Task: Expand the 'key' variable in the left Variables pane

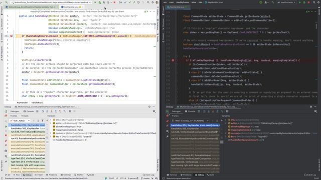Action: 51,136
